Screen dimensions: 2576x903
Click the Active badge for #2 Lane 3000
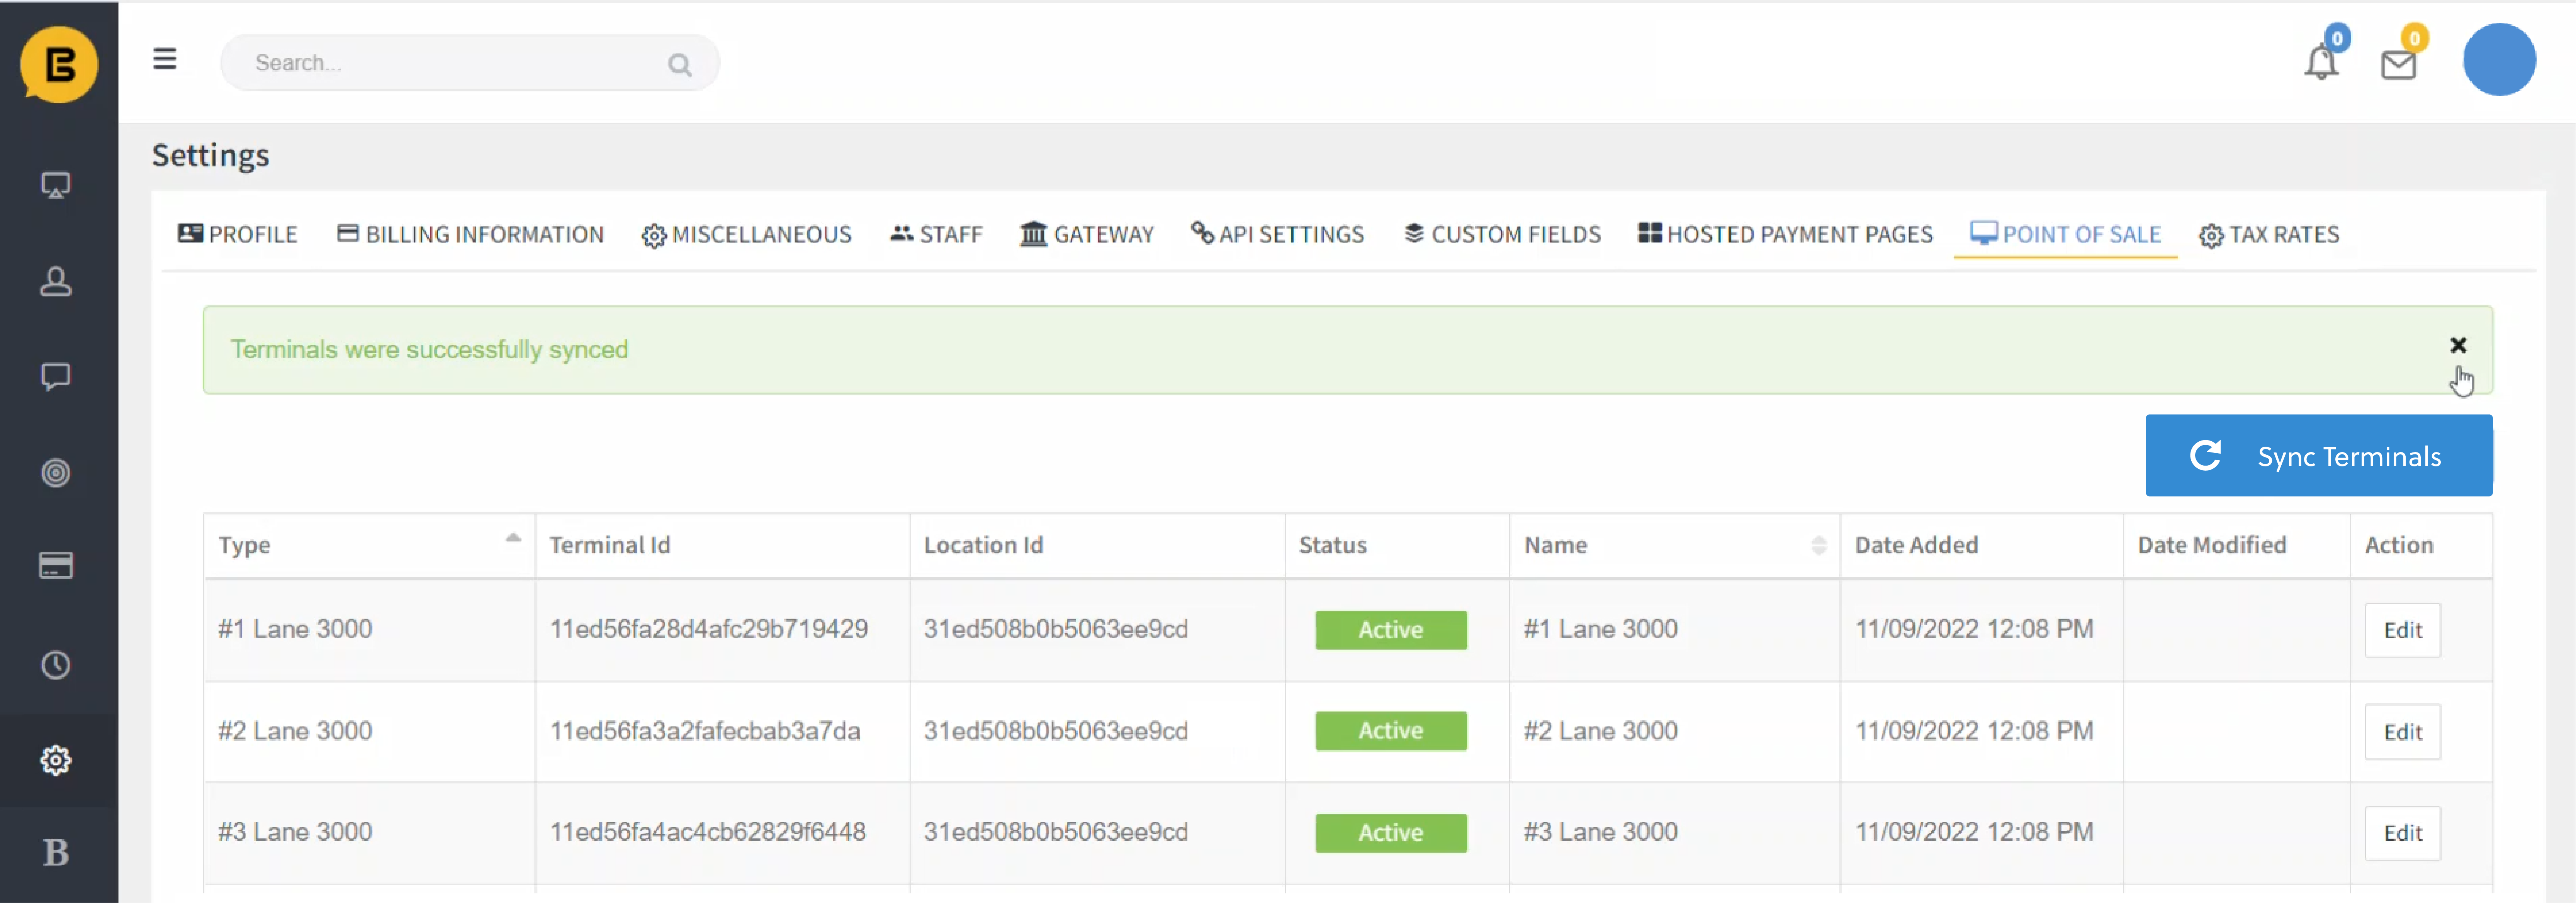(1391, 731)
